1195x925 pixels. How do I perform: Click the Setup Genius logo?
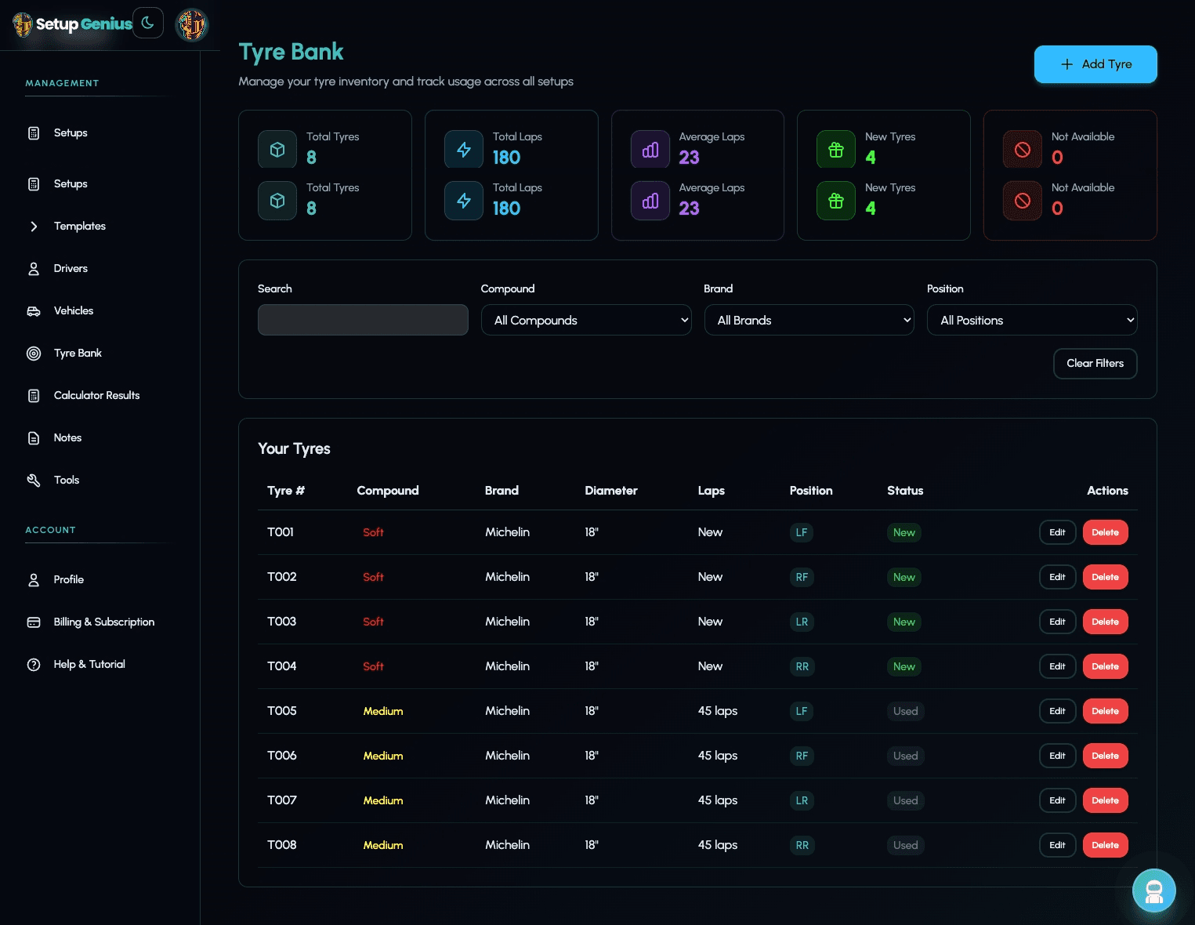[72, 24]
